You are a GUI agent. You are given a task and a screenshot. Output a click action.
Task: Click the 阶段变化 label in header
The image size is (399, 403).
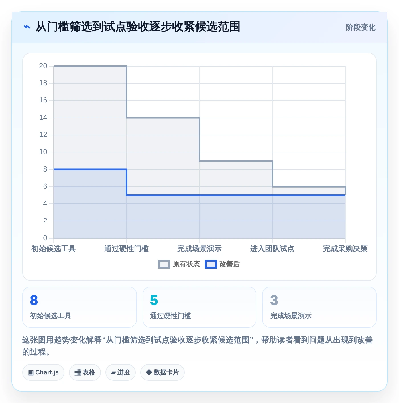click(x=361, y=27)
